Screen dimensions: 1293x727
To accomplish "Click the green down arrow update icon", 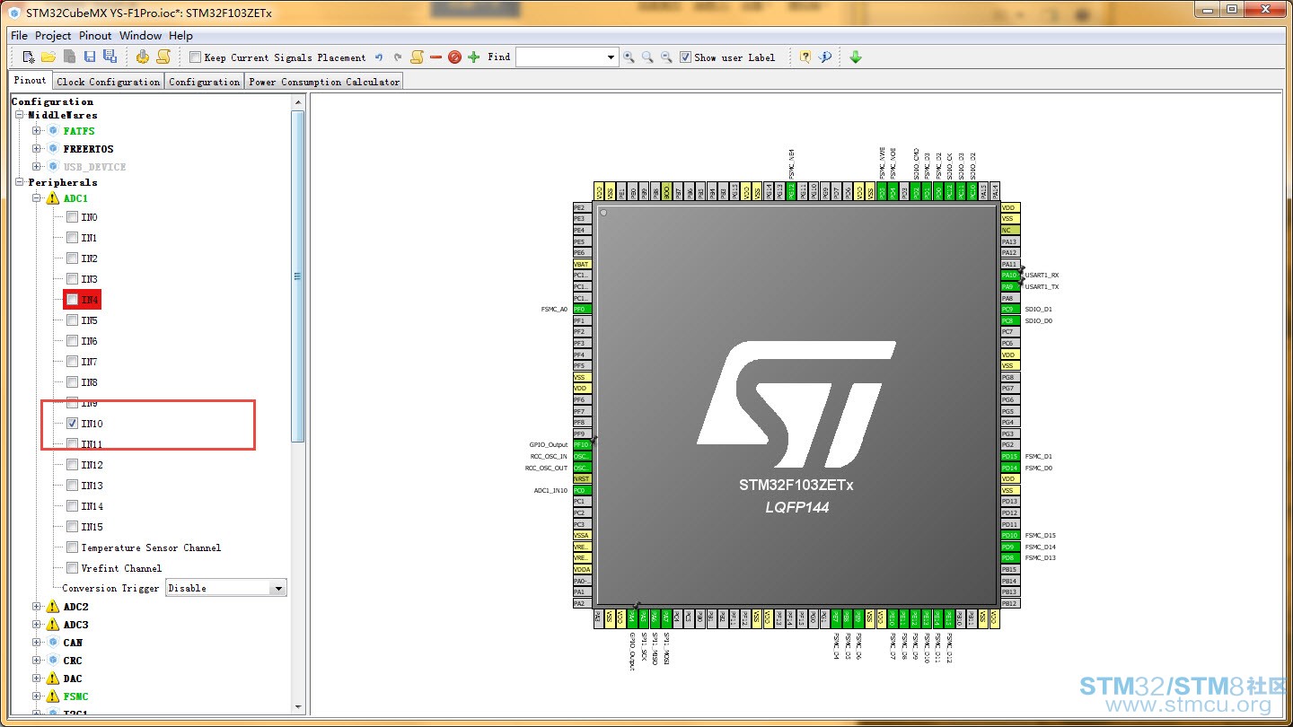I will click(856, 57).
